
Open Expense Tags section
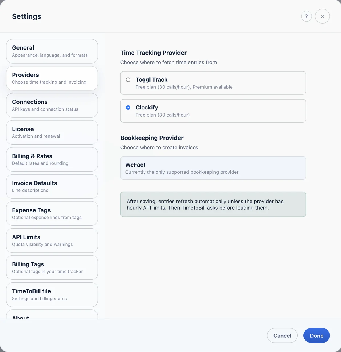pyautogui.click(x=52, y=214)
